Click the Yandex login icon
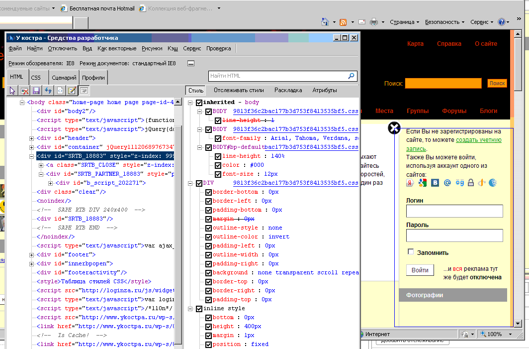This screenshot has width=529, height=349. pyautogui.click(x=411, y=183)
